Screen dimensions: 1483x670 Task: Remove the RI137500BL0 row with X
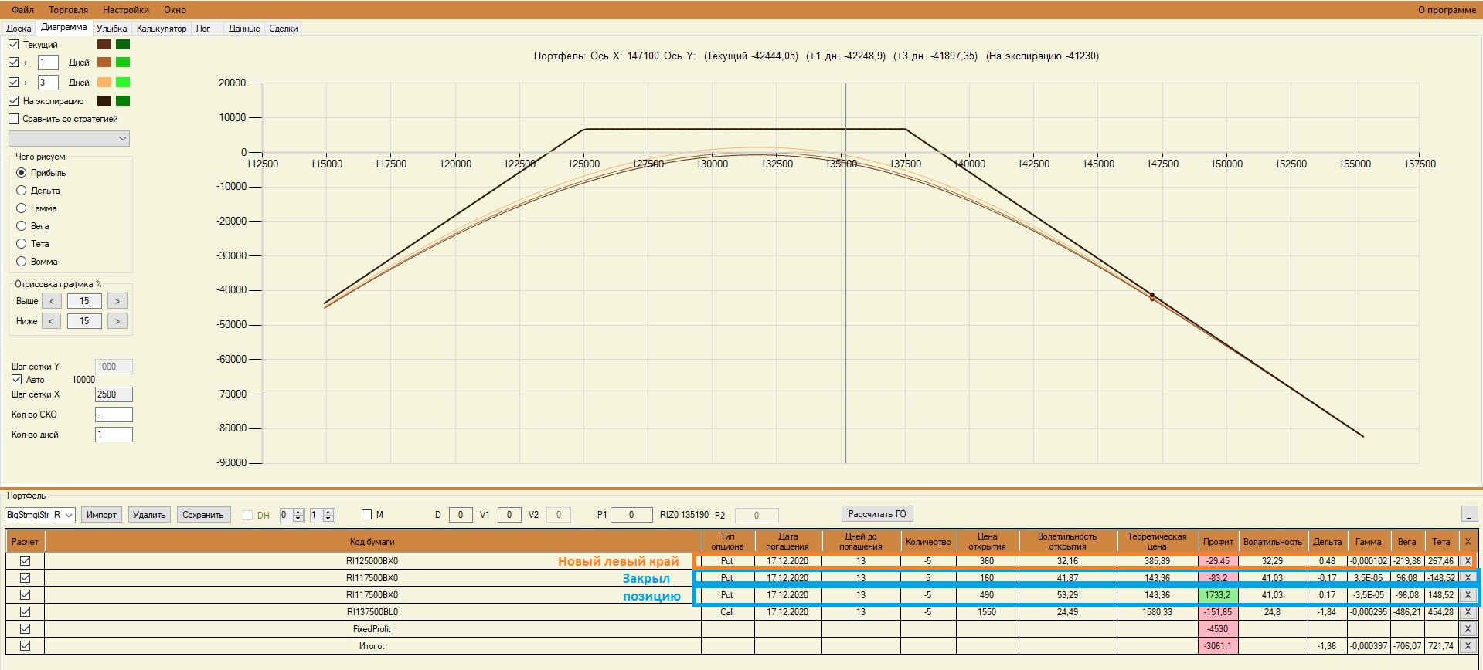point(1468,612)
